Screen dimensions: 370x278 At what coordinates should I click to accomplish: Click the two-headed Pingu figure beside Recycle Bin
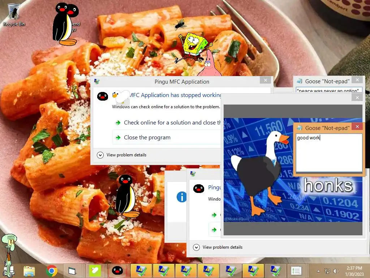pos(65,24)
